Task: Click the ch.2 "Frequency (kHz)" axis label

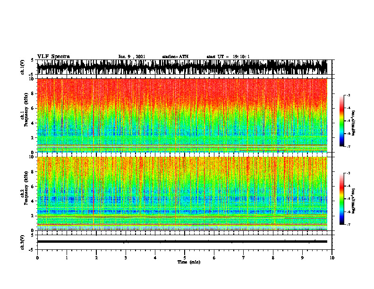Action: [26, 187]
